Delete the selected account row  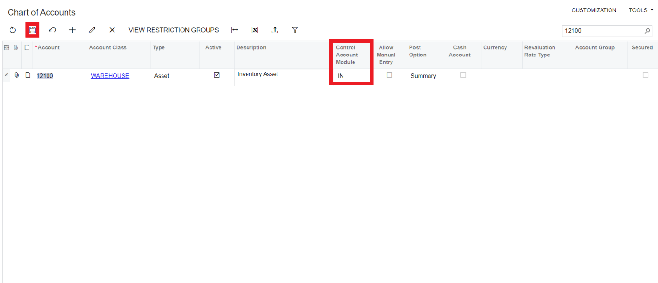pos(112,30)
